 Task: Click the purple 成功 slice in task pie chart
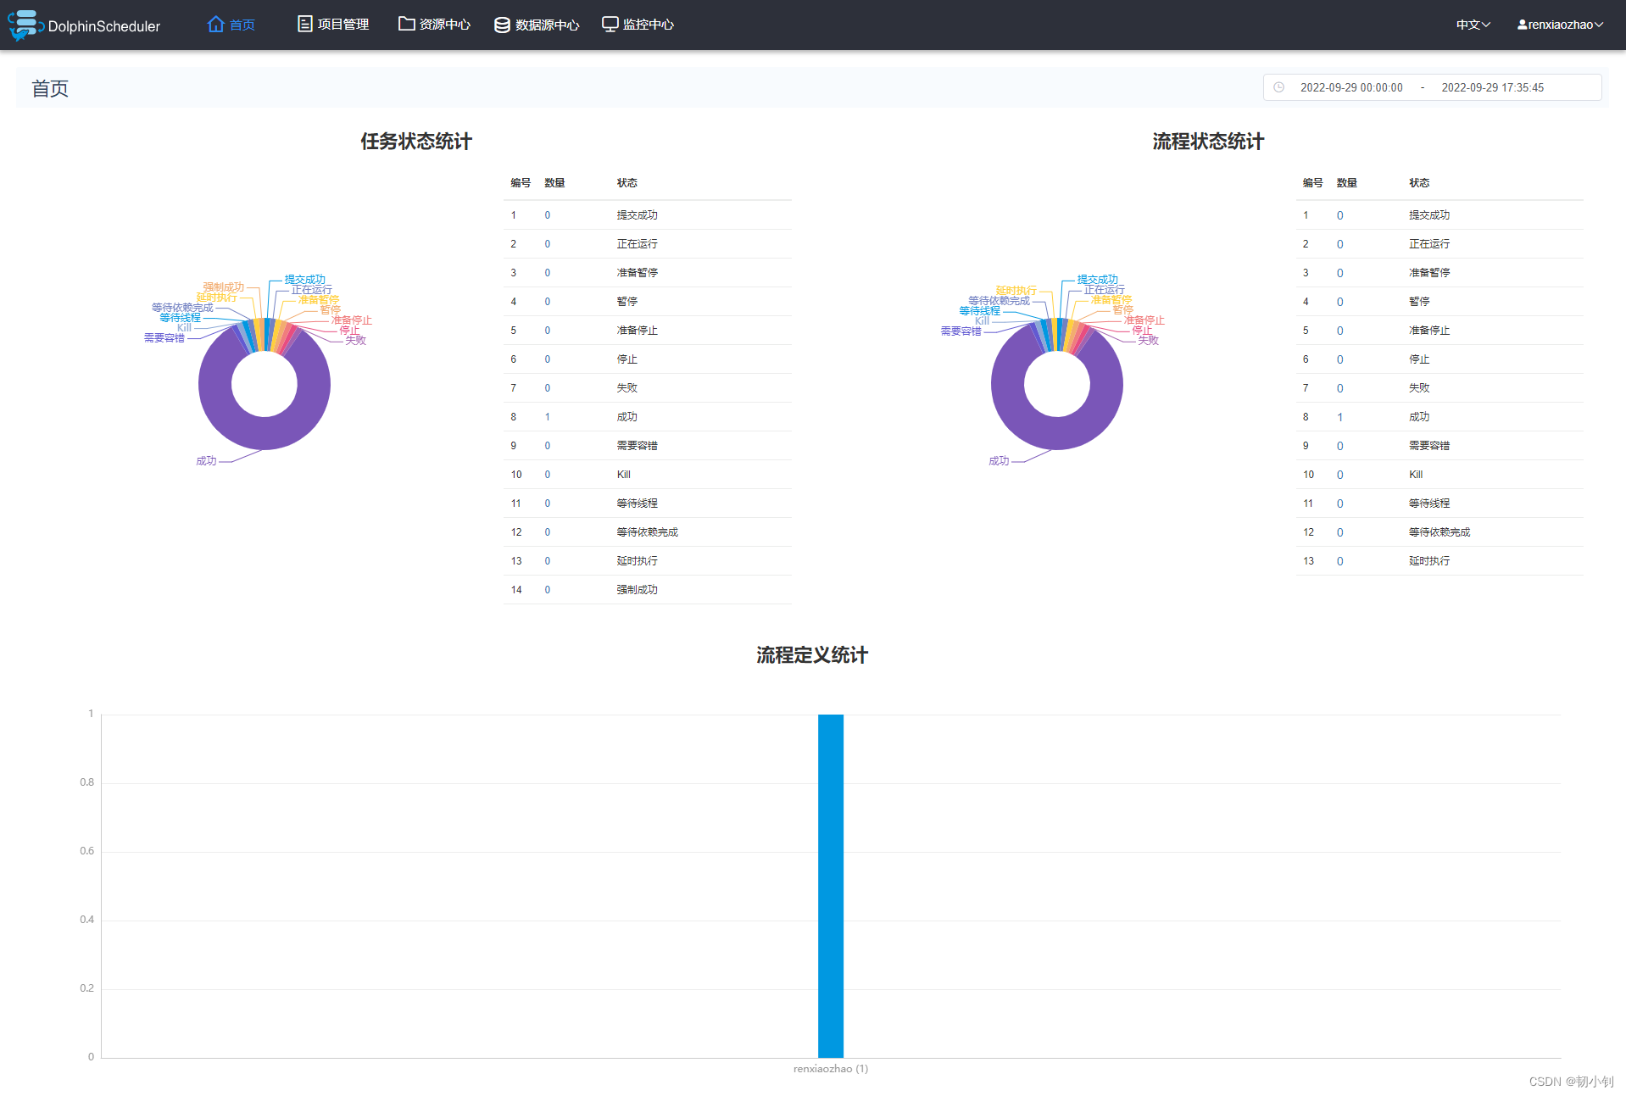click(265, 432)
